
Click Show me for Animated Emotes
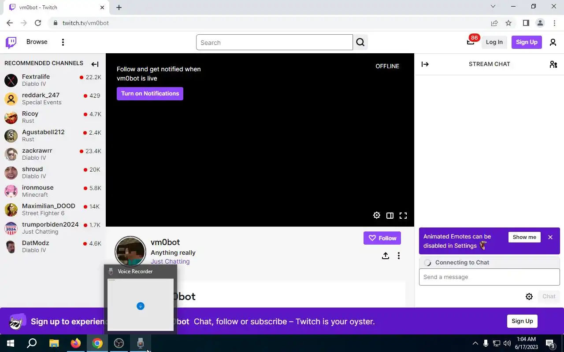[524, 237]
